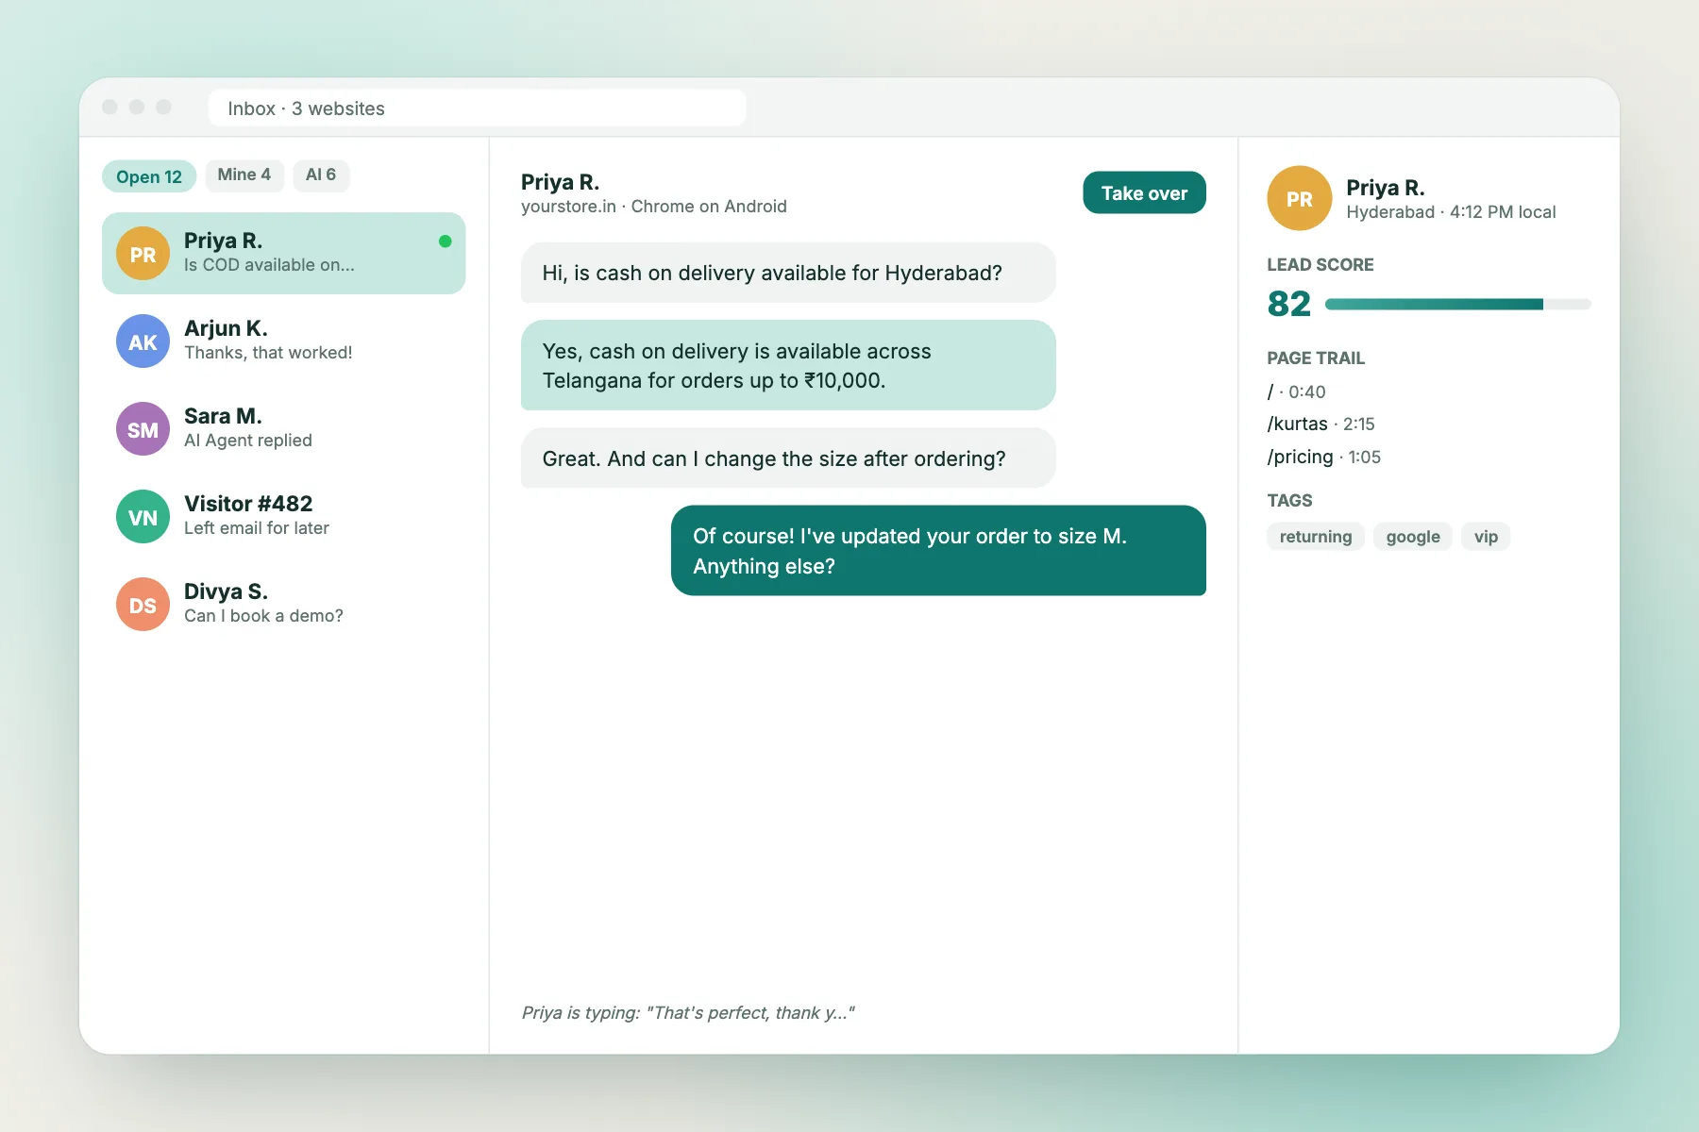
Task: Click message 'Hi, is cash on delivery available'
Action: (x=788, y=273)
